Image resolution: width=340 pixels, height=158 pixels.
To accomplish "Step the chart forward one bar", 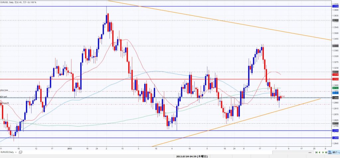I will (322, 152).
